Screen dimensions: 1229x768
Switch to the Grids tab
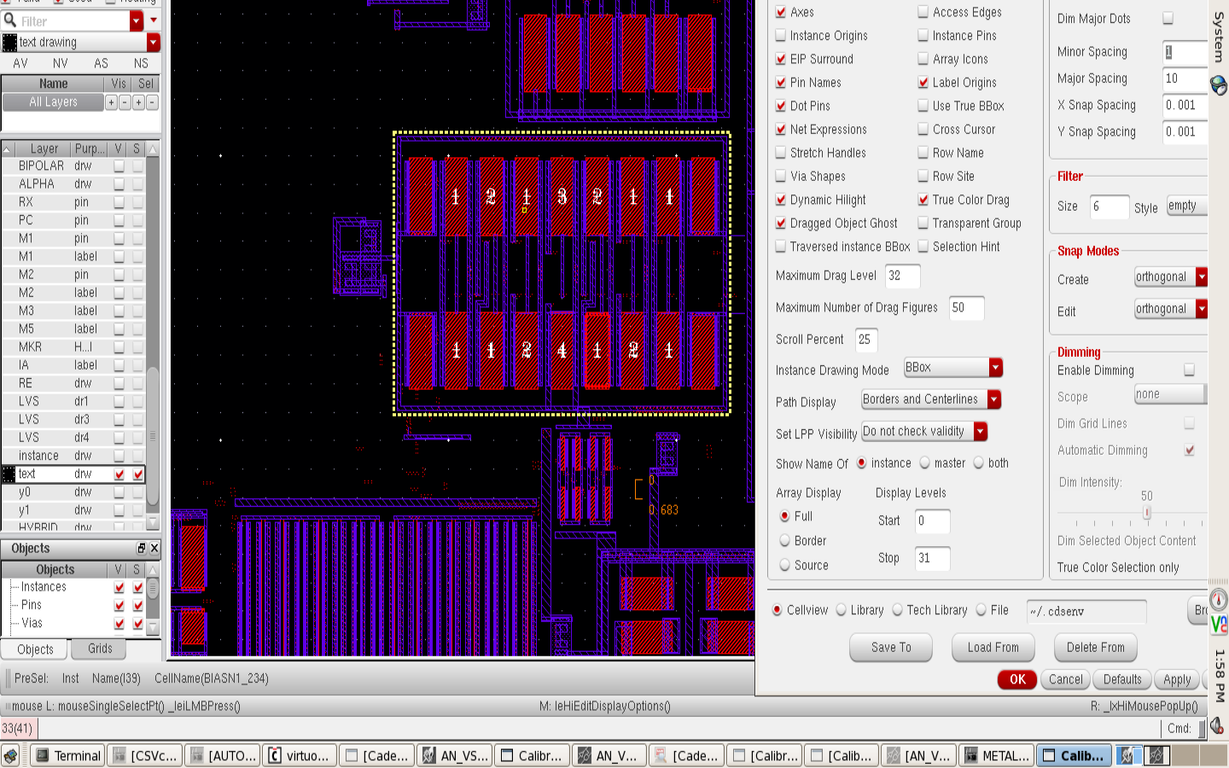pos(100,649)
